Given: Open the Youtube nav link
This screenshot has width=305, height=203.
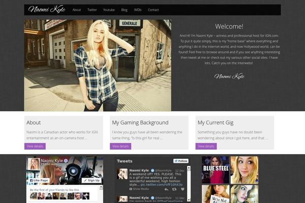Looking at the screenshot, I should click(109, 10).
